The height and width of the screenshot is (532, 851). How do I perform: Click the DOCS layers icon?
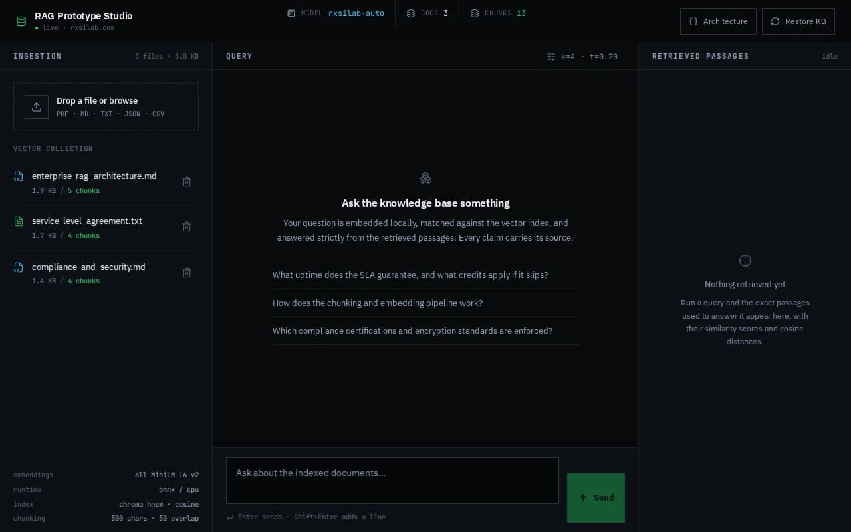(x=411, y=13)
